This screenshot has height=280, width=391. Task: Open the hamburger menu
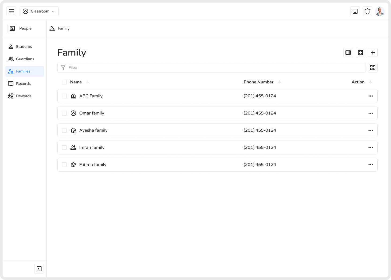point(11,11)
